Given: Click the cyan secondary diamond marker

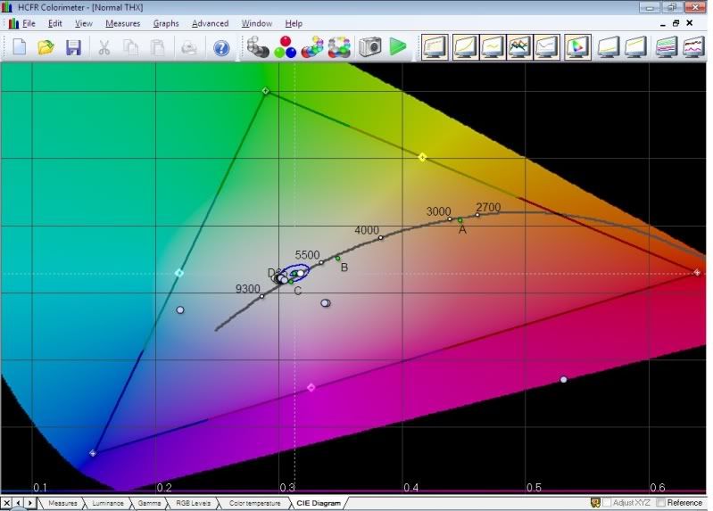Looking at the screenshot, I should tap(179, 273).
